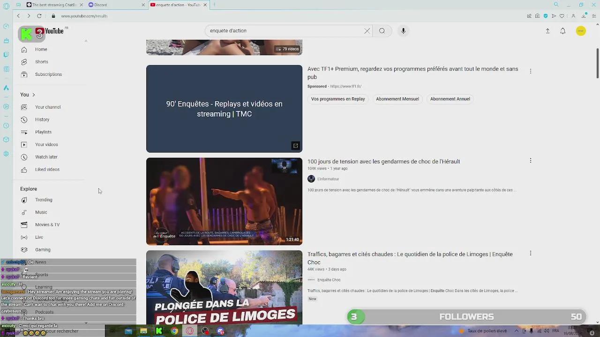Viewport: 600px width, 337px height.
Task: Open Gaming under Explore
Action: click(43, 250)
